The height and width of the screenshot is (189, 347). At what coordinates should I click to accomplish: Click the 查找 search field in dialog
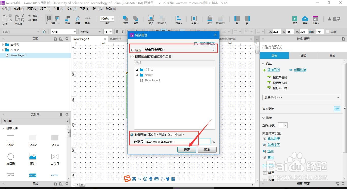(175, 63)
